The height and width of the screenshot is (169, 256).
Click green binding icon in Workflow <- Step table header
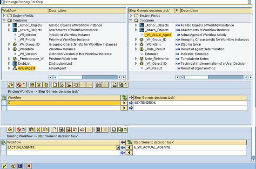coord(130,142)
